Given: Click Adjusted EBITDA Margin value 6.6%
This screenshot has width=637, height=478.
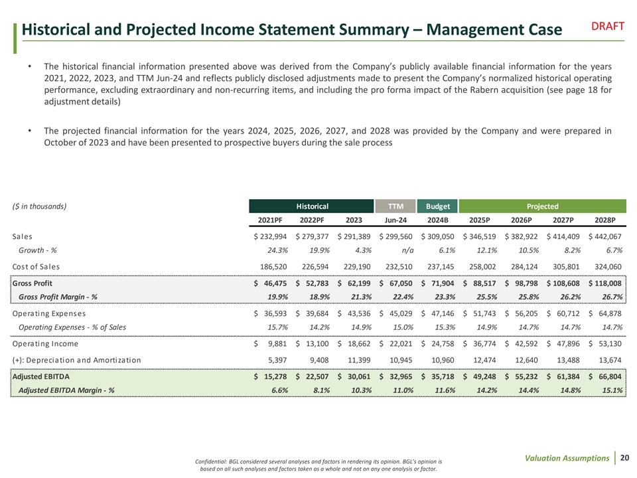Looking at the screenshot, I should (x=279, y=390).
